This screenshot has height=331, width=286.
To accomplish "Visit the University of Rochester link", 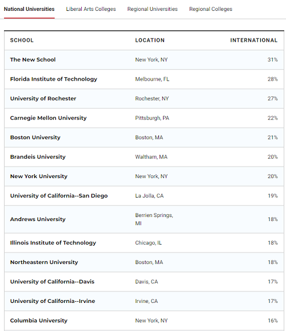I will pyautogui.click(x=43, y=98).
